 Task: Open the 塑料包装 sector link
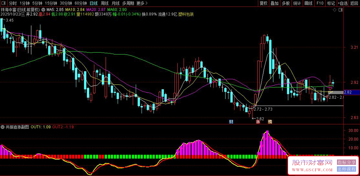pos(187,14)
